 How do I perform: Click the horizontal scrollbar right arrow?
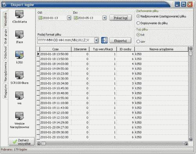pos(186,144)
